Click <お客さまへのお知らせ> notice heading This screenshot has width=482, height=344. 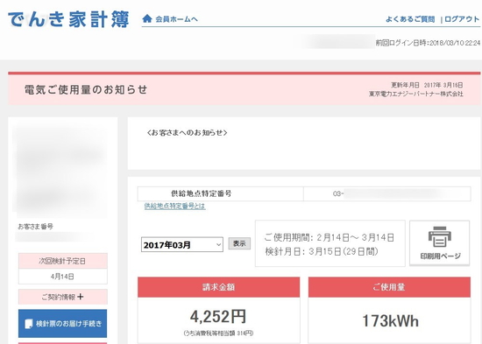pyautogui.click(x=187, y=133)
